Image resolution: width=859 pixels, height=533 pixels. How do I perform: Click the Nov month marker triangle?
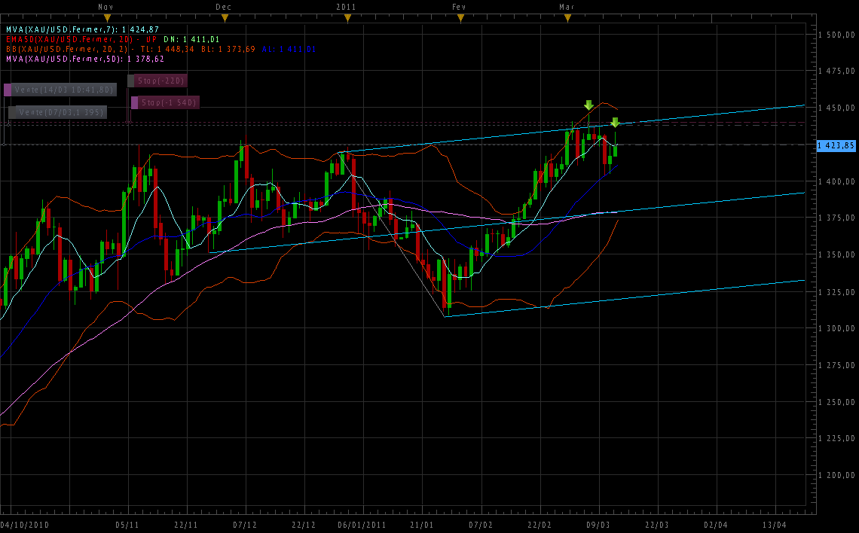107,17
